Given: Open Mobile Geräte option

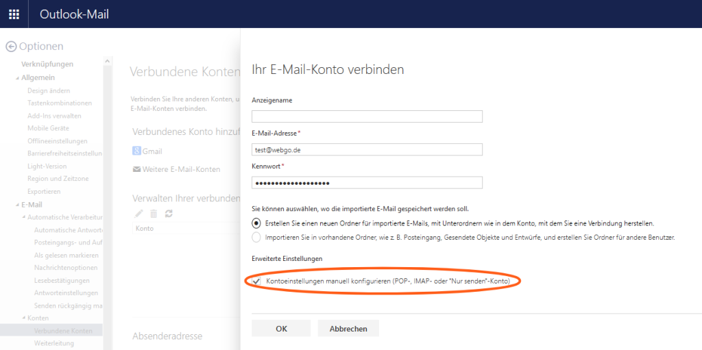Looking at the screenshot, I should pos(49,128).
